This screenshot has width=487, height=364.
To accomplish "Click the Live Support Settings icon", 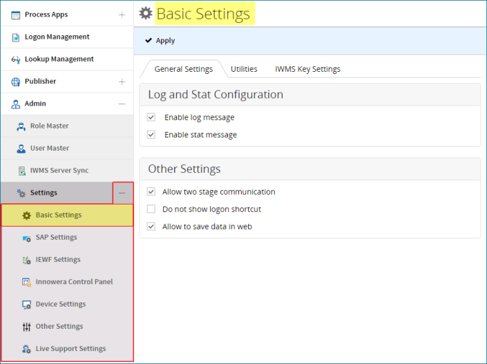I will [27, 349].
